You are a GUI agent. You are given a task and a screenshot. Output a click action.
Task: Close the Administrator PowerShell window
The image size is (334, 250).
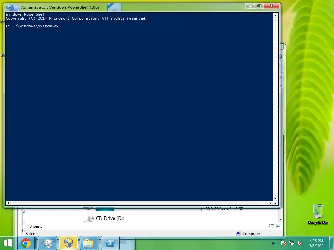pos(271,6)
